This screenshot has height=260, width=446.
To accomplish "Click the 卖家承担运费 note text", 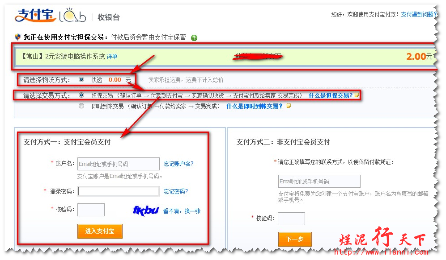I will click(186, 80).
